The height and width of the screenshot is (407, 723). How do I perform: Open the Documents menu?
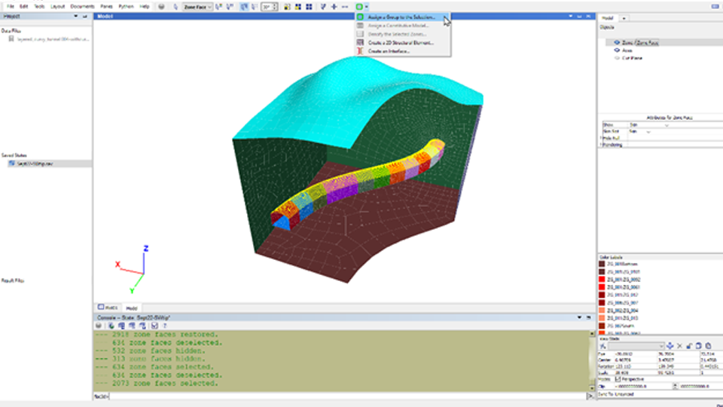[82, 7]
